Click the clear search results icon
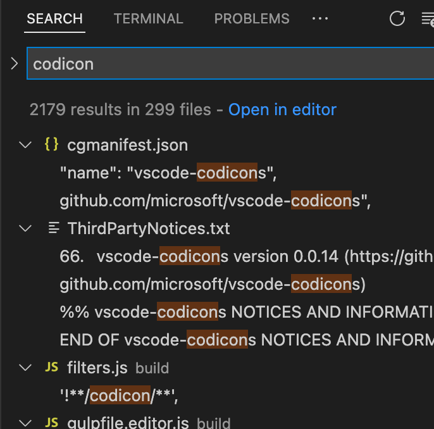Screen dimensions: 434x429 click(x=428, y=19)
